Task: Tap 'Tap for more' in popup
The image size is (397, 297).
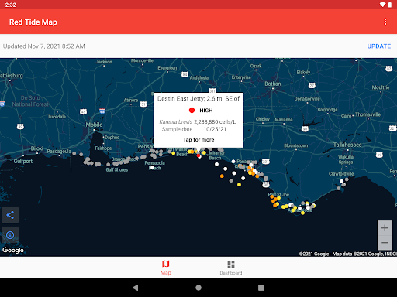Action: tap(198, 139)
